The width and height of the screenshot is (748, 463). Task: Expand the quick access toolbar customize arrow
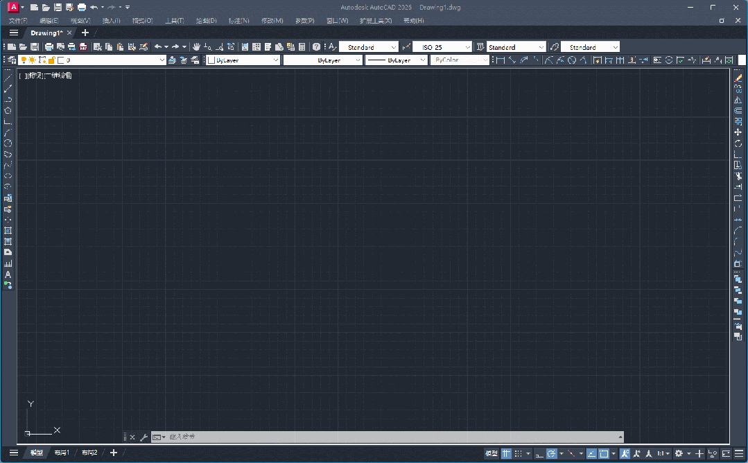point(128,7)
